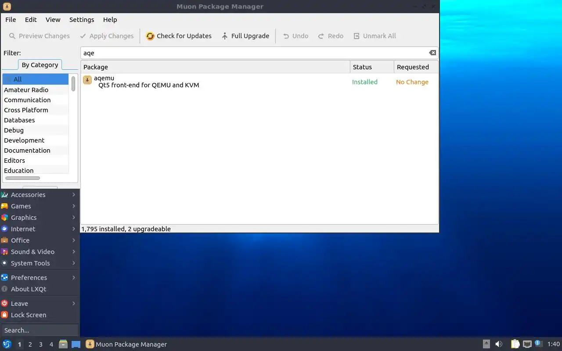Select the Documentation category

click(x=36, y=150)
